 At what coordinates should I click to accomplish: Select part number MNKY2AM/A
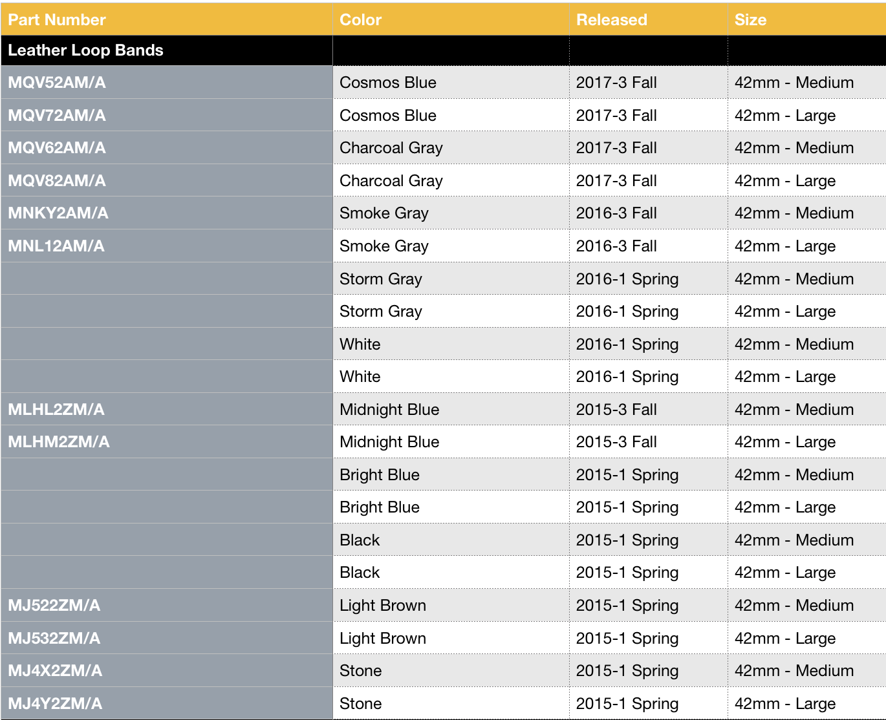(58, 213)
